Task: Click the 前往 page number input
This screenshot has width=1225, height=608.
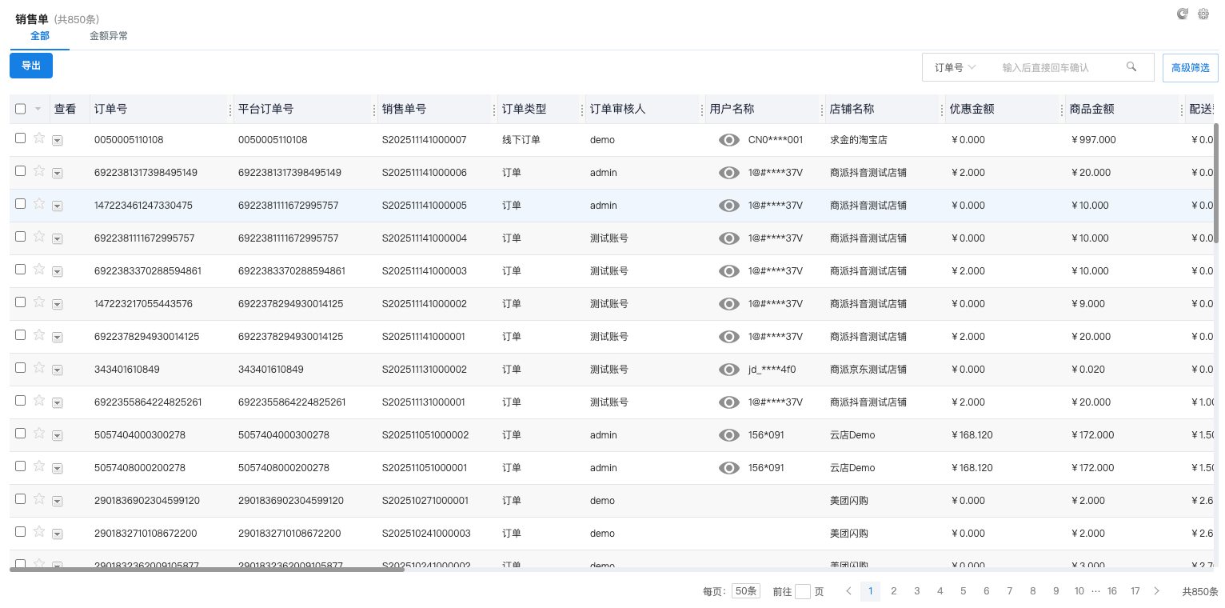Action: [x=803, y=592]
